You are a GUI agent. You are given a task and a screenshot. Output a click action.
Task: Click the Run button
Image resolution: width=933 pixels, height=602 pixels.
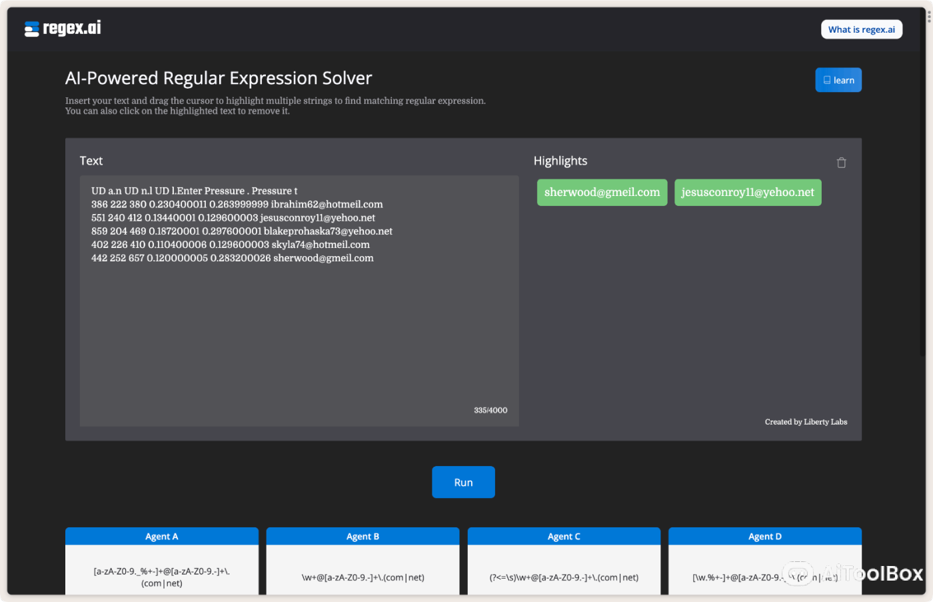pyautogui.click(x=463, y=481)
